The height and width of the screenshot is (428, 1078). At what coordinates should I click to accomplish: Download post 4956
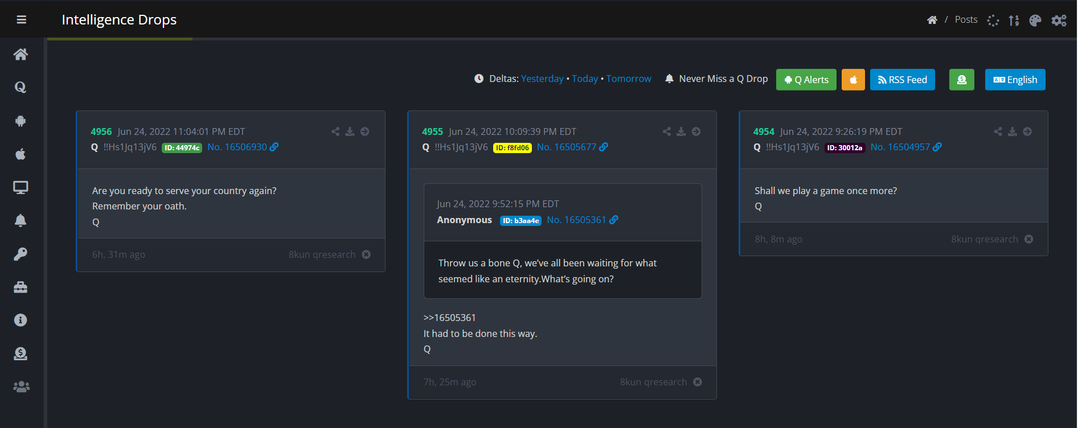click(350, 131)
